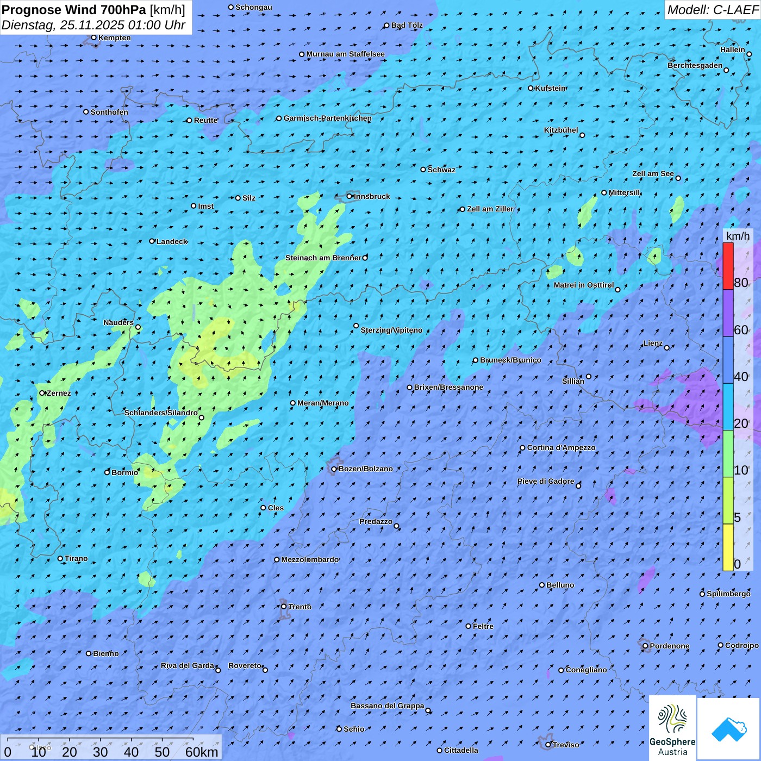761x761 pixels.
Task: Click the Hallein label
Action: point(733,49)
